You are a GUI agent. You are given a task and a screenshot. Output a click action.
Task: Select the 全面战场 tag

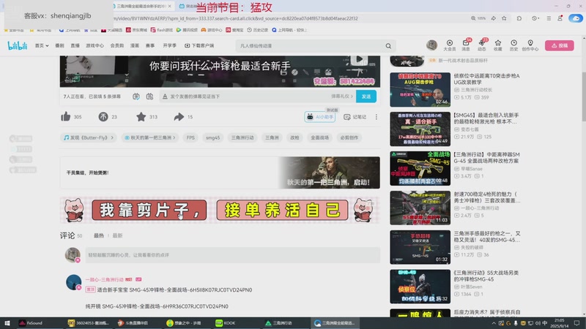click(320, 137)
